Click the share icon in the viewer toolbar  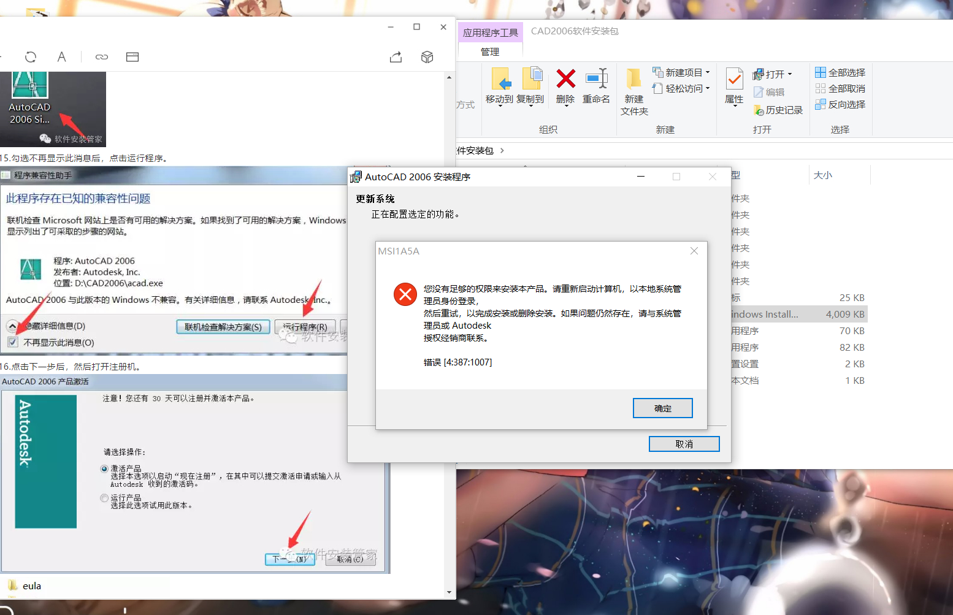(x=396, y=57)
